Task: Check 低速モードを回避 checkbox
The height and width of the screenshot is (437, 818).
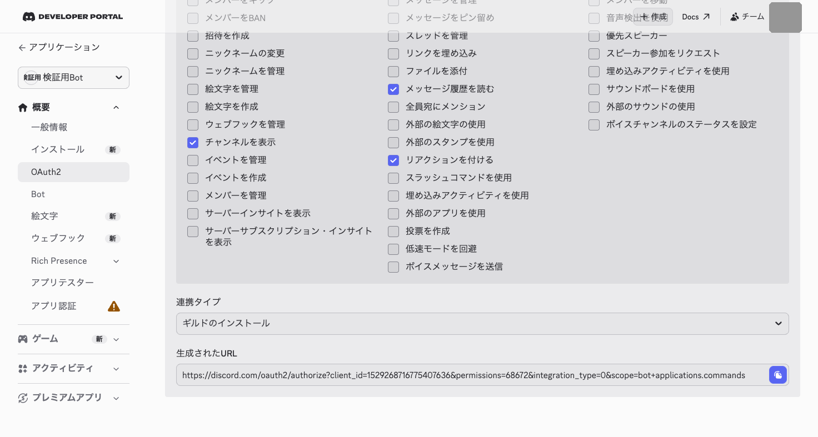Action: [x=393, y=249]
